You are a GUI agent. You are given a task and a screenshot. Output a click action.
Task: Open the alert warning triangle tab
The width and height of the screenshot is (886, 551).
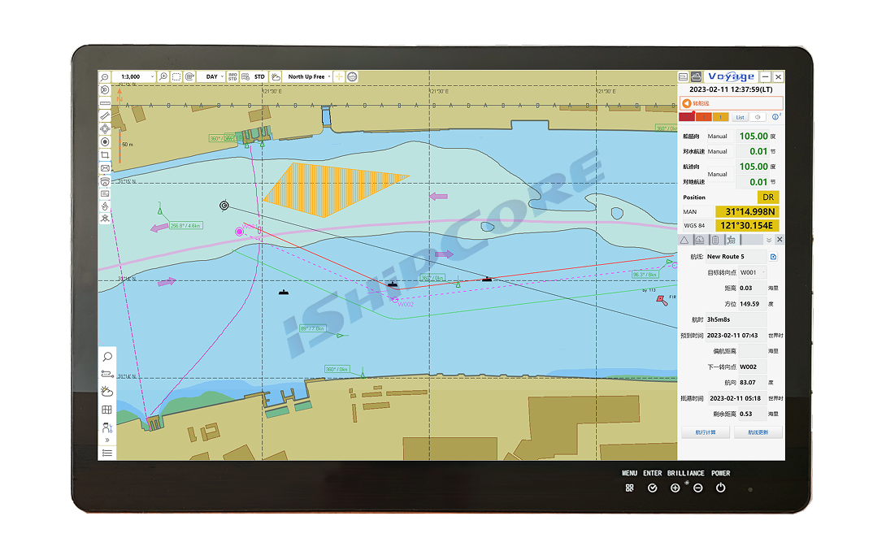pyautogui.click(x=684, y=240)
